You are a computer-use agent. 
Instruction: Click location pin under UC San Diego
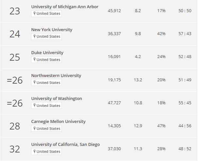click(x=34, y=151)
